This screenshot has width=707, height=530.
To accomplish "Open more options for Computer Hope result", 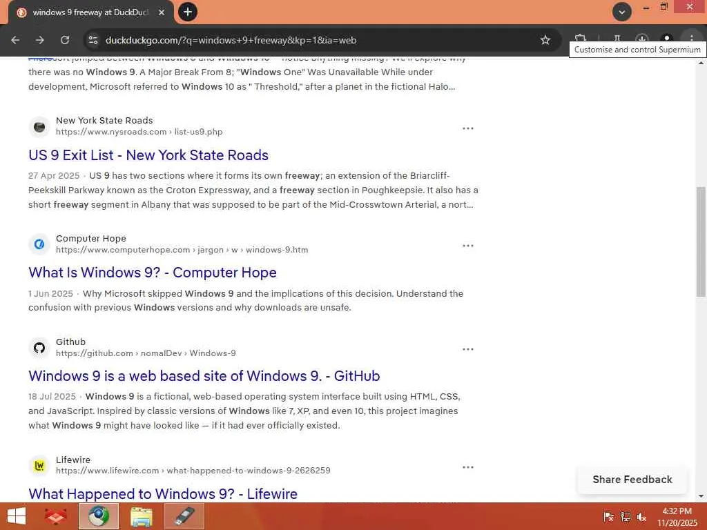I will point(468,246).
